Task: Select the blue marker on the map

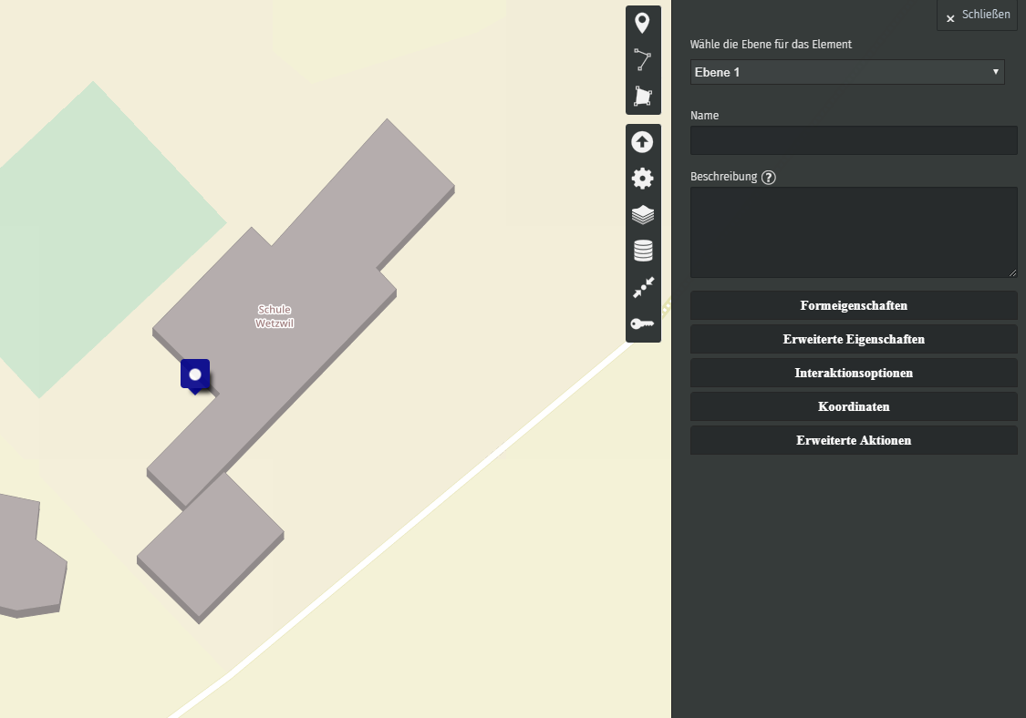Action: [x=195, y=374]
